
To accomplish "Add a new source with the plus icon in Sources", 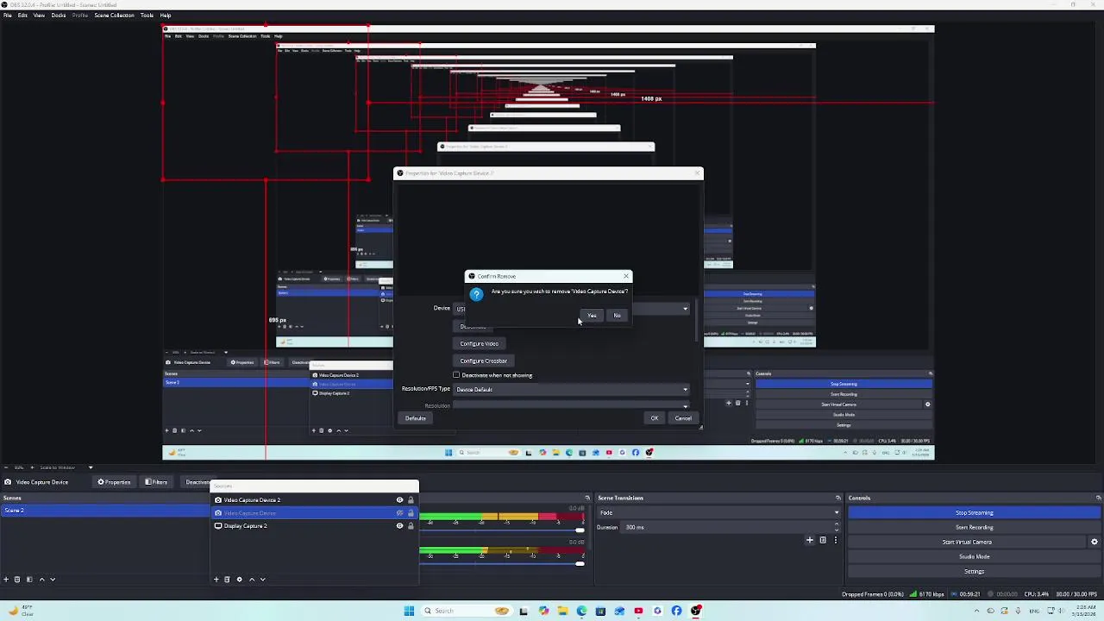I will tap(216, 580).
